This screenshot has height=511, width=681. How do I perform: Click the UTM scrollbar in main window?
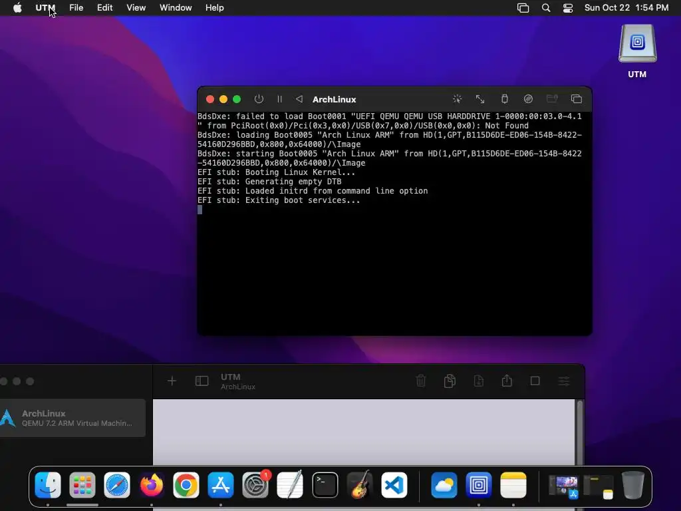(x=580, y=432)
